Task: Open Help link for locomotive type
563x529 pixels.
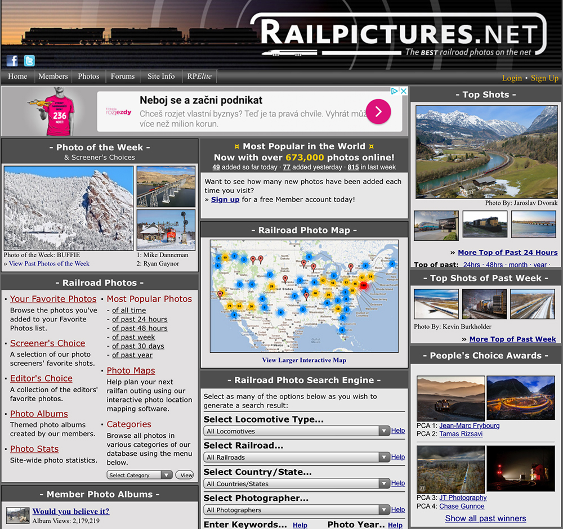Action: pos(398,431)
